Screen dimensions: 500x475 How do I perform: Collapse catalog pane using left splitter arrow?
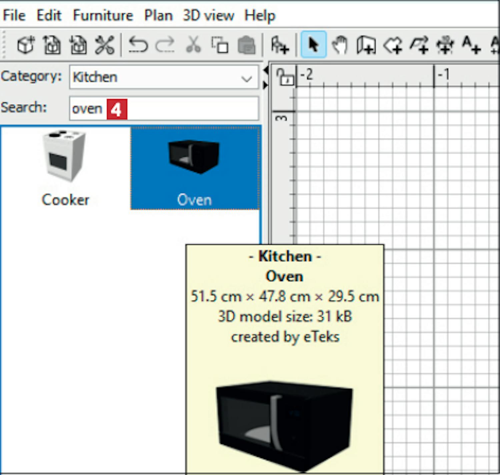266,70
